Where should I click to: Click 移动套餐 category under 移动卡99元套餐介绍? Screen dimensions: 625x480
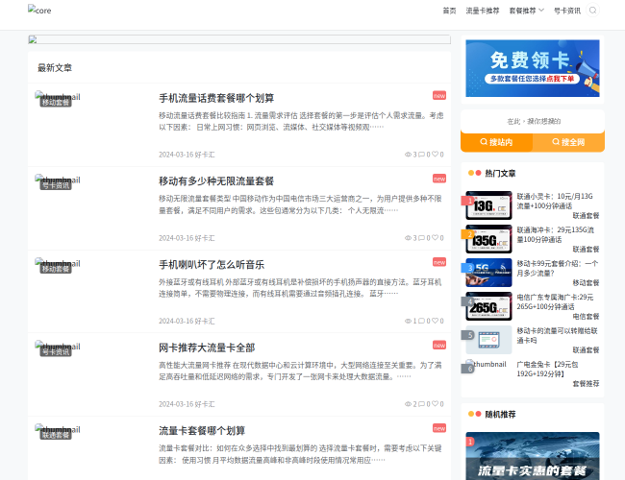pos(586,283)
